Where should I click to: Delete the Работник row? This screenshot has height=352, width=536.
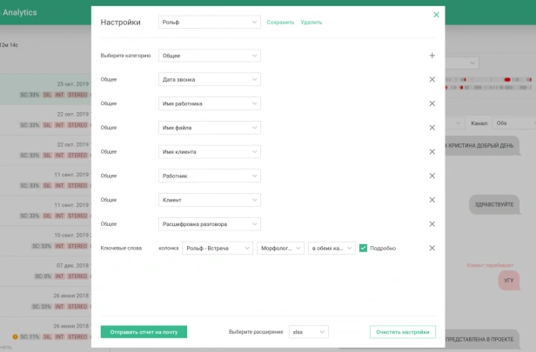[432, 176]
